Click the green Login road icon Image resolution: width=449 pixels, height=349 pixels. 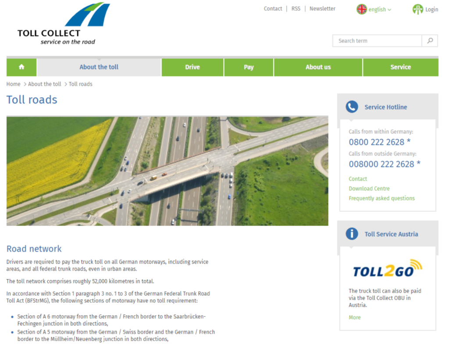[x=417, y=9]
